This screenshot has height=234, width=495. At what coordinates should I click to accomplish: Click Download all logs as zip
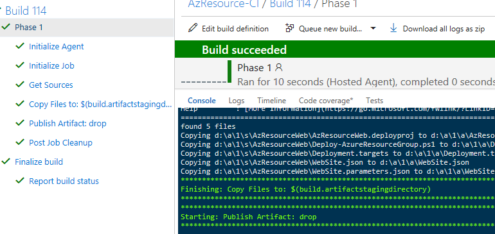coord(444,29)
